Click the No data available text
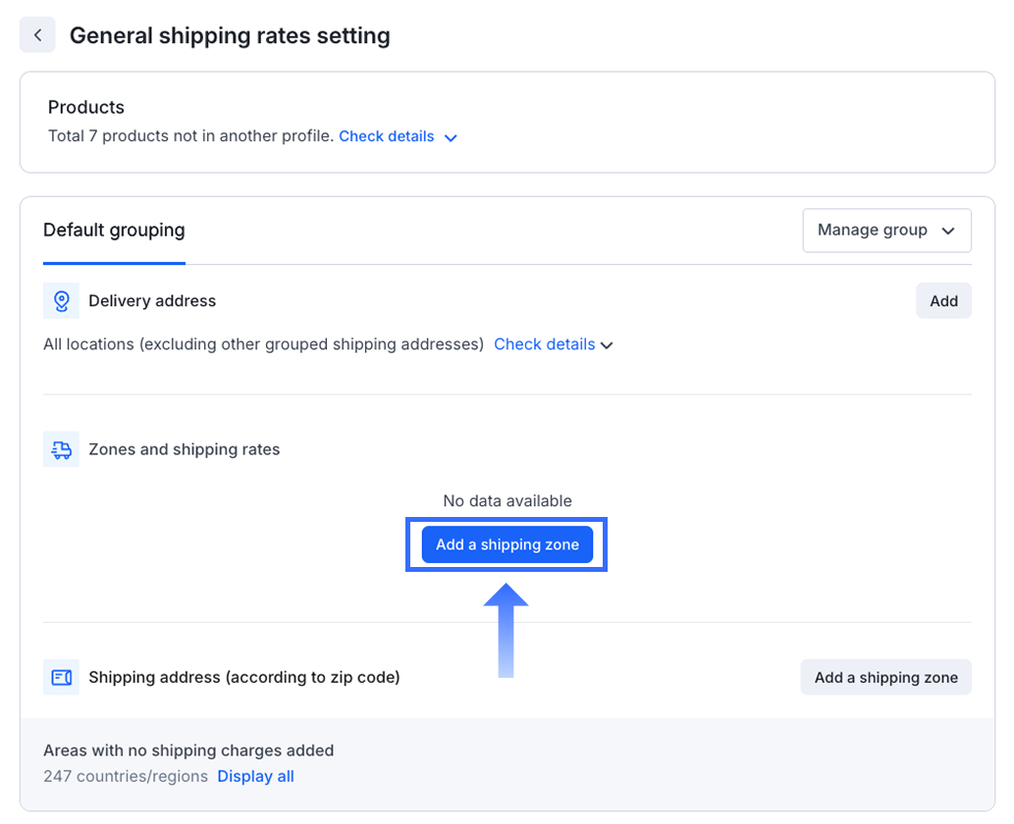 pyautogui.click(x=507, y=501)
